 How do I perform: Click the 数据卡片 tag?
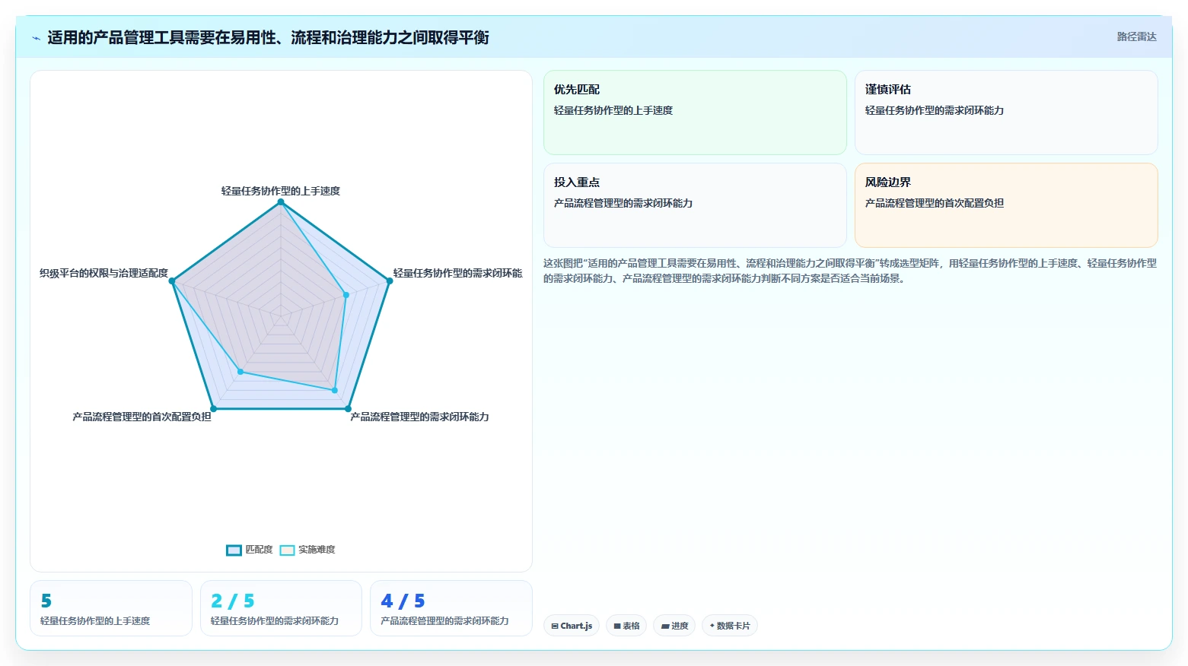(730, 626)
